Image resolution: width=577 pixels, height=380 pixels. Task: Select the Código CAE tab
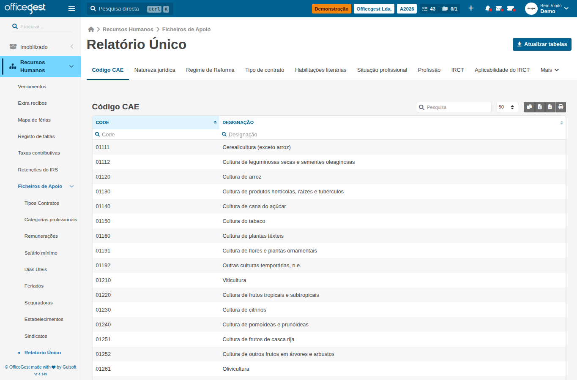click(x=108, y=70)
